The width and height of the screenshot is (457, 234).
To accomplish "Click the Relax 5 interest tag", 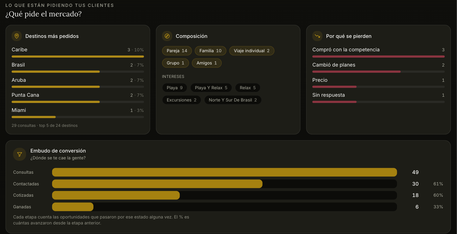I will click(x=248, y=88).
